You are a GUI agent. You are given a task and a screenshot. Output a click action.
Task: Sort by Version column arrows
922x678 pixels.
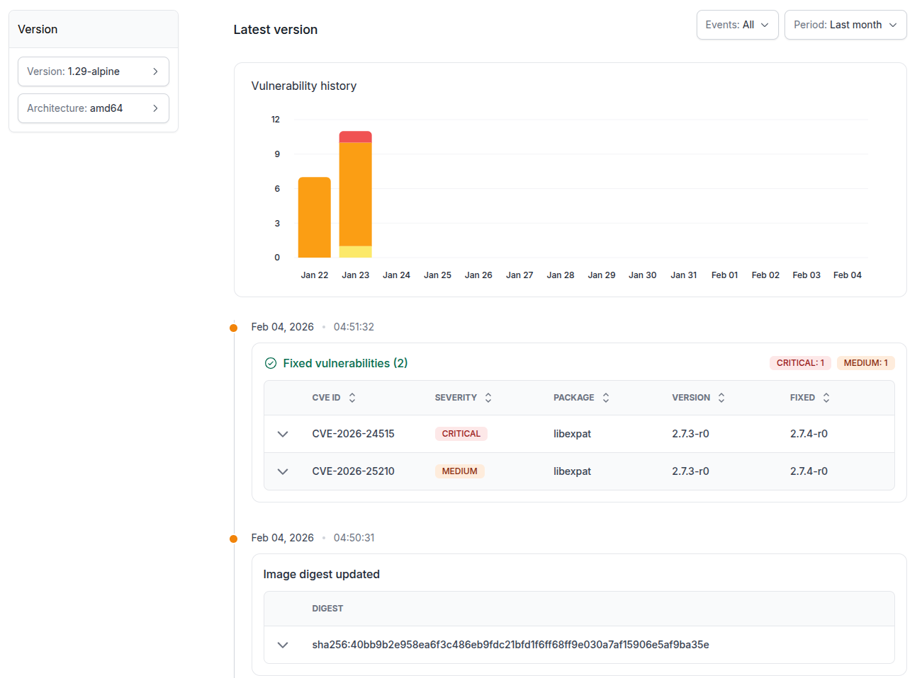pos(721,398)
